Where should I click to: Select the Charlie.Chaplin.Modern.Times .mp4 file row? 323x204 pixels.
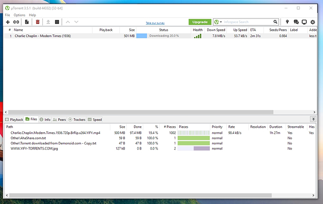click(x=160, y=133)
